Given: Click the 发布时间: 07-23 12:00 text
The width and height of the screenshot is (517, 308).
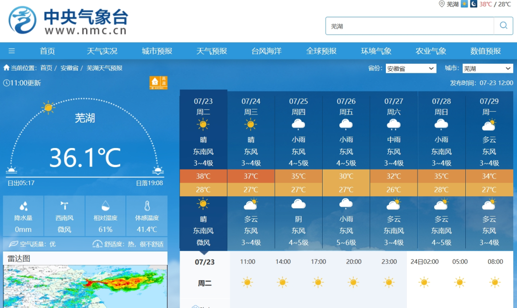Looking at the screenshot, I should (x=482, y=83).
